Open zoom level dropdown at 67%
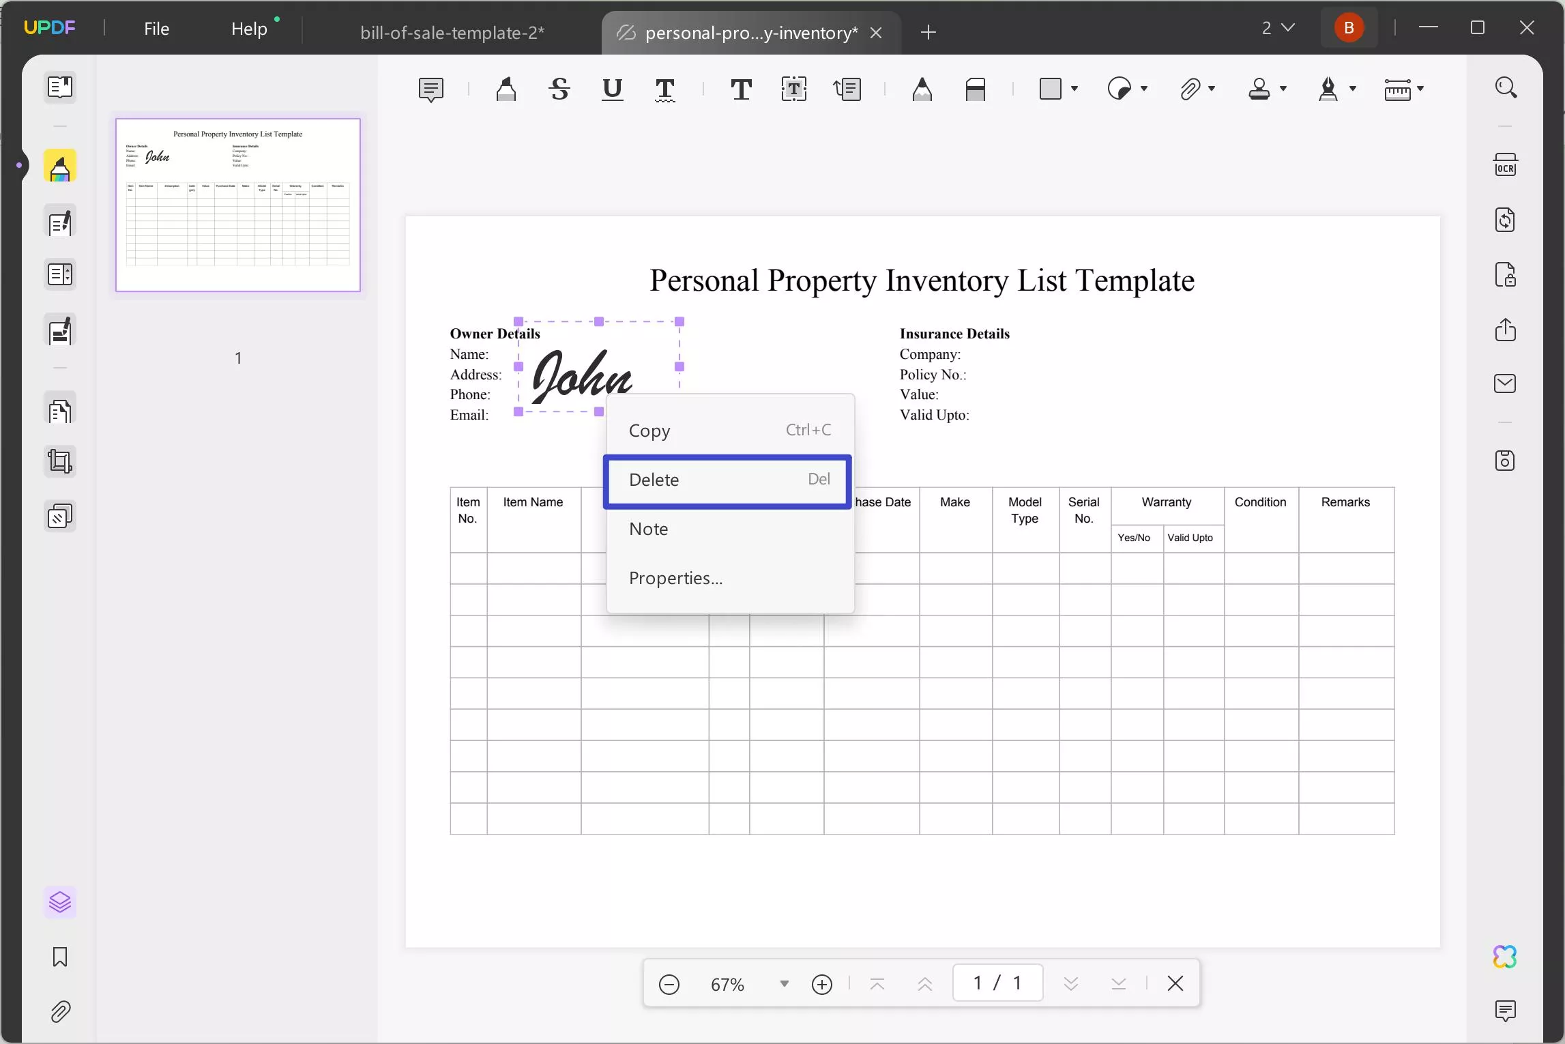Image resolution: width=1565 pixels, height=1044 pixels. (785, 984)
